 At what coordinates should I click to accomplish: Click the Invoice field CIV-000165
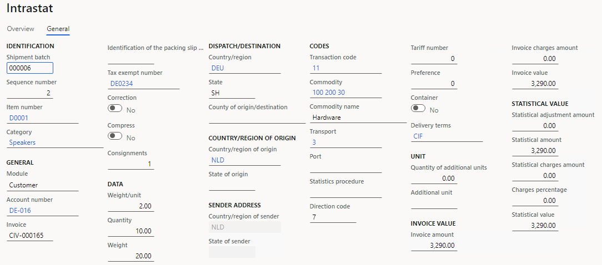(30, 235)
